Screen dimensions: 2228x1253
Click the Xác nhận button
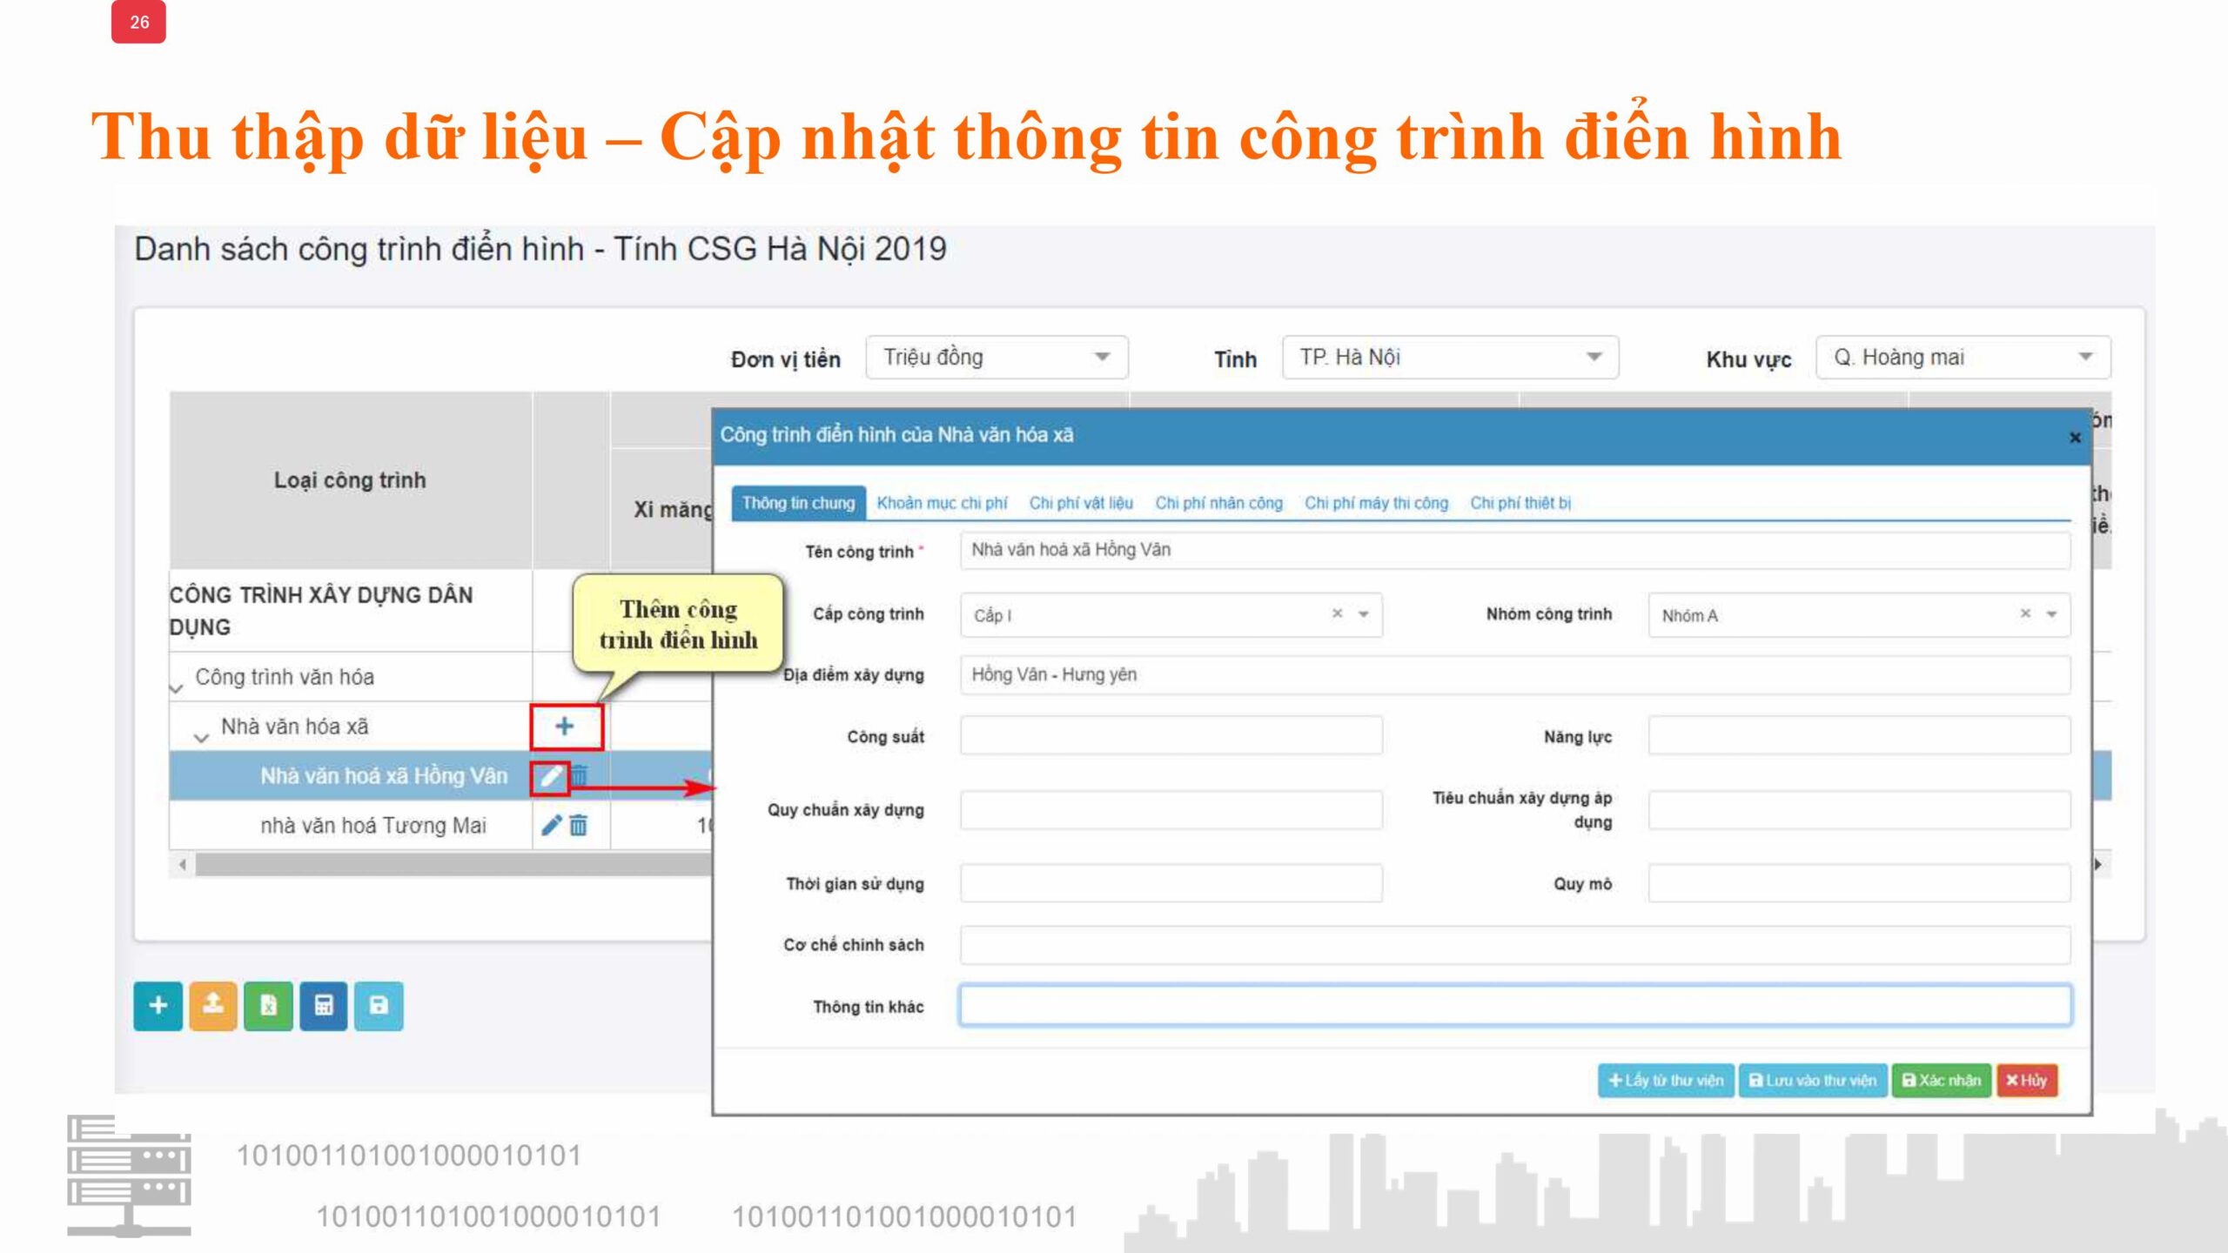click(1941, 1081)
